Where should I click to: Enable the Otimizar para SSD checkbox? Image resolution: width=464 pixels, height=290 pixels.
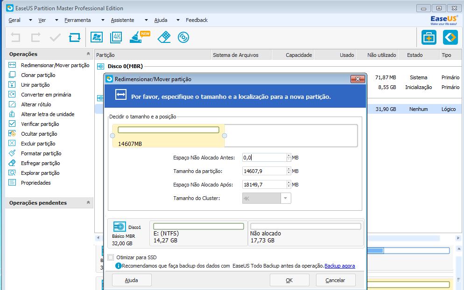click(x=111, y=257)
